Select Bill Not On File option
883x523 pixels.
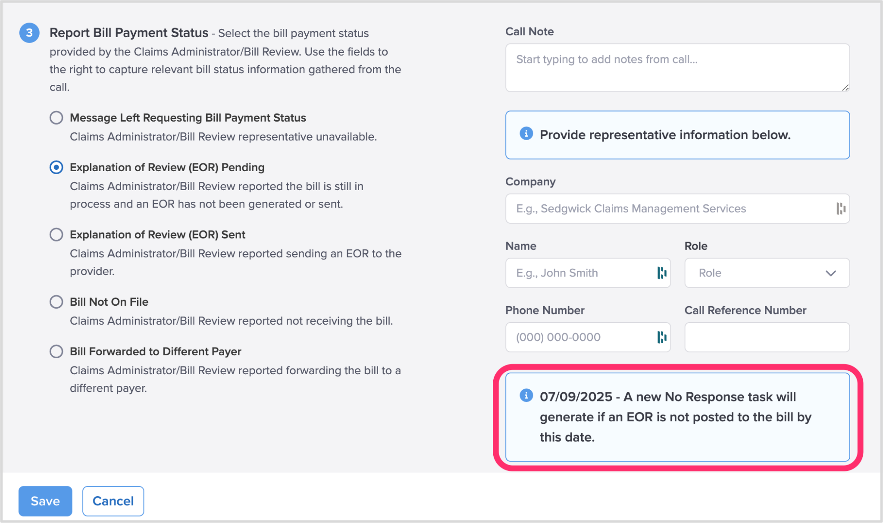pos(56,302)
